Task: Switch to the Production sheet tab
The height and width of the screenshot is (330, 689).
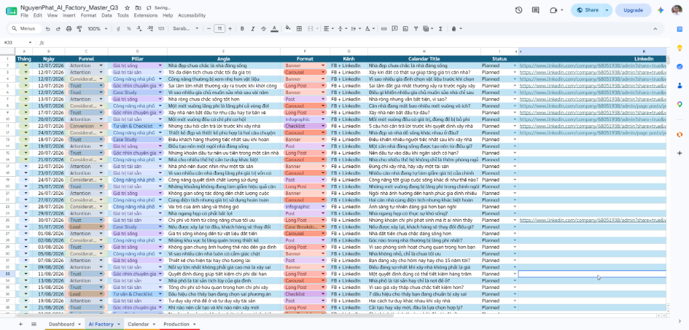Action: 176,325
